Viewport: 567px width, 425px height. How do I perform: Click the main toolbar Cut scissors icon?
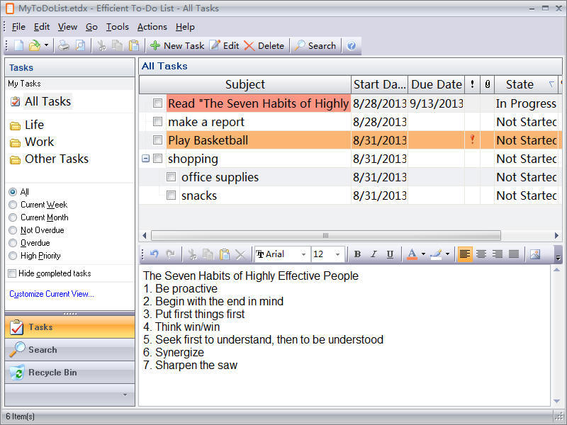click(101, 46)
